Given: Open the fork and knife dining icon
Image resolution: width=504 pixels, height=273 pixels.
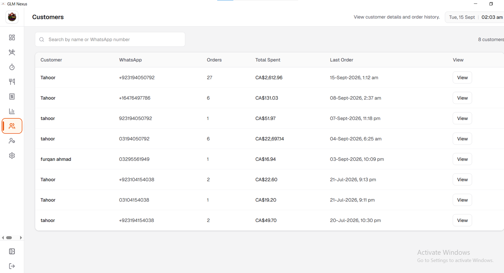Looking at the screenshot, I should coord(12,82).
